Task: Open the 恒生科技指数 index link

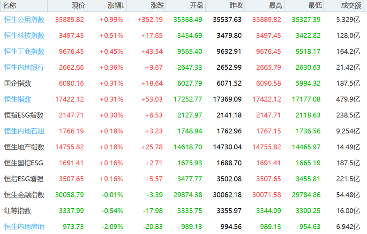Action: (x=24, y=36)
